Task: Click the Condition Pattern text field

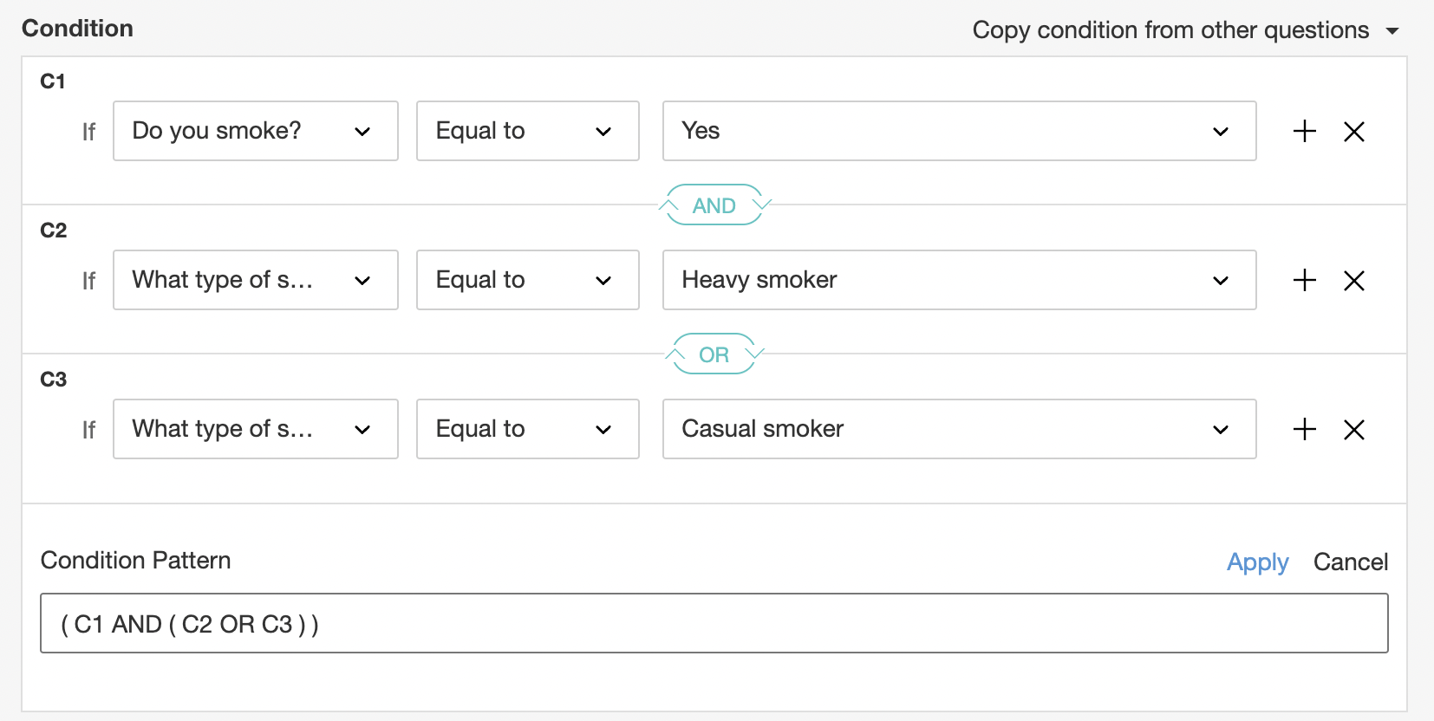Action: [714, 623]
